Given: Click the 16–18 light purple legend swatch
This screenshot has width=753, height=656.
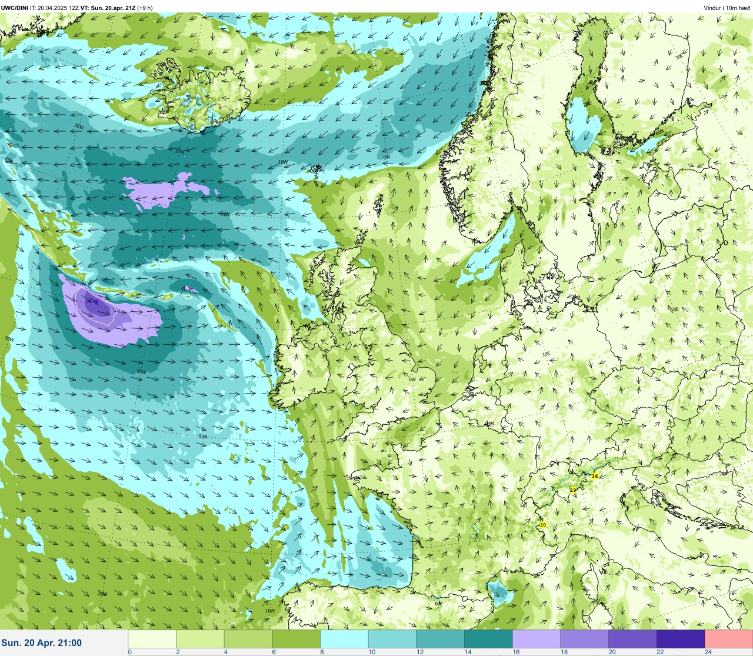Looking at the screenshot, I should click(537, 639).
